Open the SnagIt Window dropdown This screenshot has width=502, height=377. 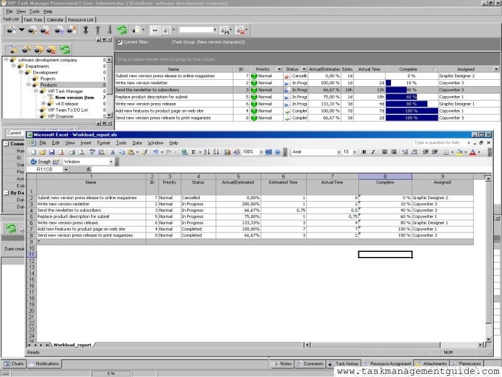[x=111, y=162]
